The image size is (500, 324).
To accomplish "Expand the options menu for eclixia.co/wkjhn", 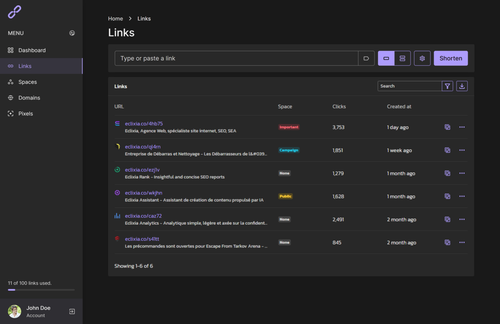I will [x=462, y=196].
